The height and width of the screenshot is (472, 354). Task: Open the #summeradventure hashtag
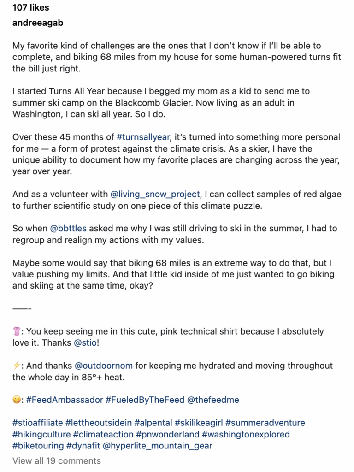tap(265, 423)
